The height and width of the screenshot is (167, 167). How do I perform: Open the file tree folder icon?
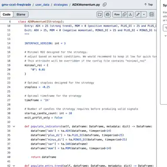click(x=100, y=15)
